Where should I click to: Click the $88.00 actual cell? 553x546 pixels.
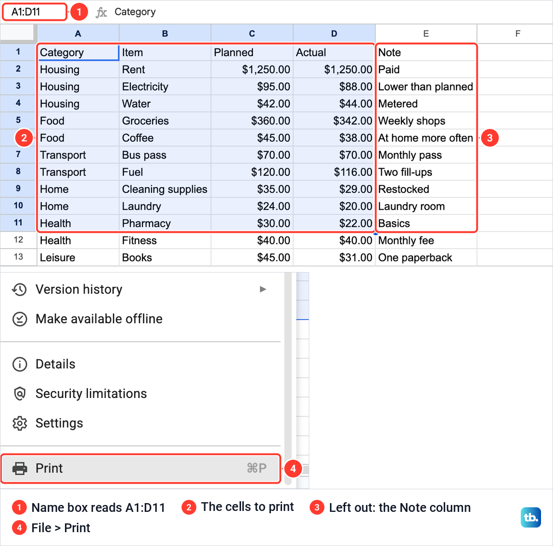[x=334, y=86]
